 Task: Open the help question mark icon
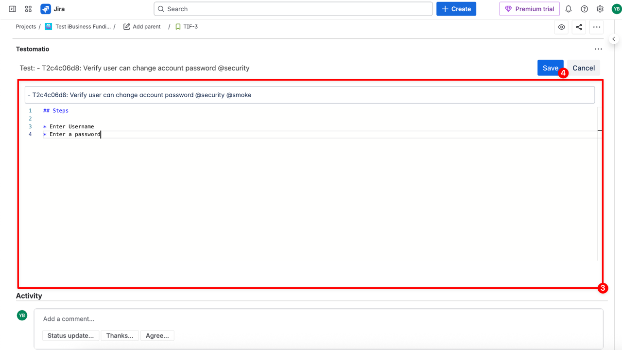tap(584, 9)
